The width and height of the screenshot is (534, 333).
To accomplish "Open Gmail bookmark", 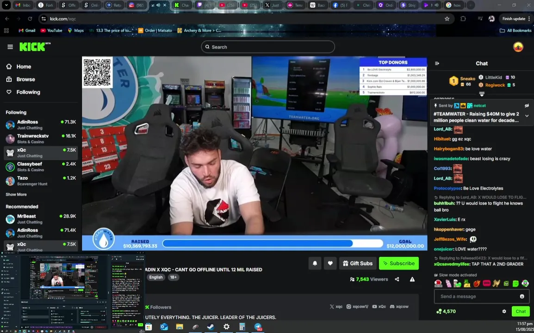I will (27, 31).
